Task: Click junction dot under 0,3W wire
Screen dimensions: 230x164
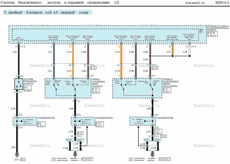Action: pos(189,56)
